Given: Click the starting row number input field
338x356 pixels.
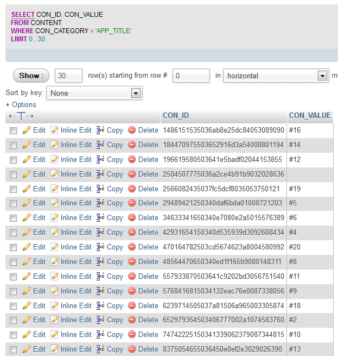Looking at the screenshot, I should pos(191,76).
